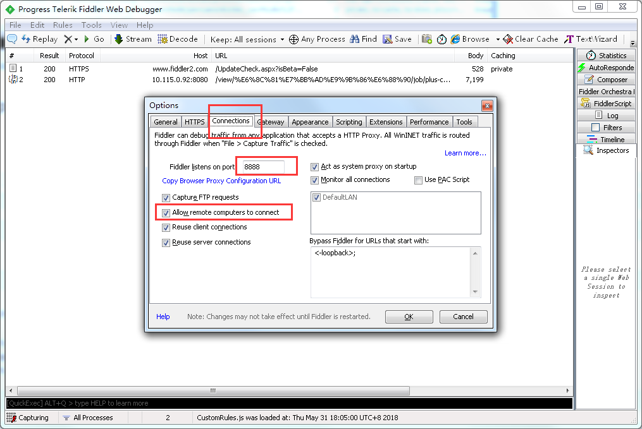Click the Remove X toolbar icon

point(68,39)
